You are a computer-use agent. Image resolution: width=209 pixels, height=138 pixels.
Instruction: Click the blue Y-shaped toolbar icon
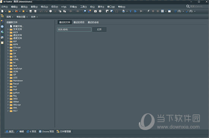pos(130,11)
